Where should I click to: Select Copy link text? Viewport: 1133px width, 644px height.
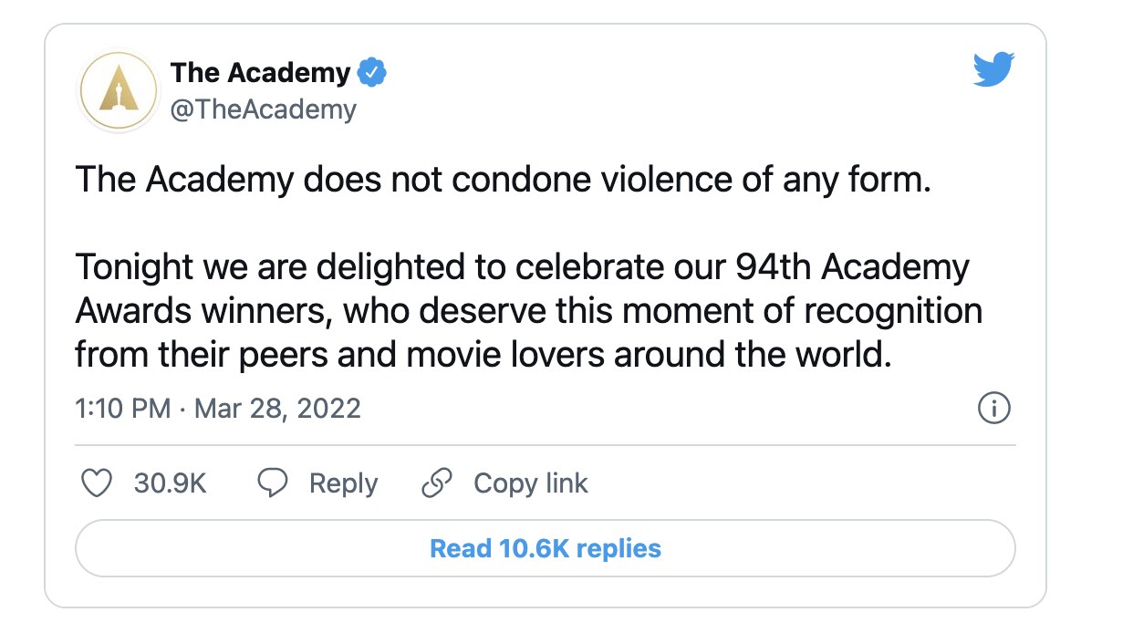530,483
